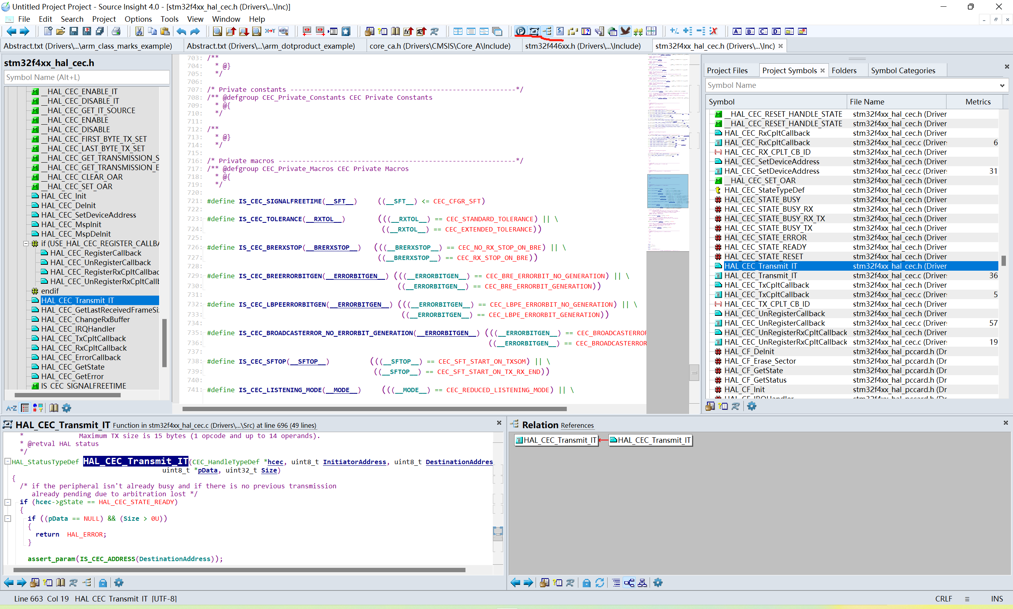The width and height of the screenshot is (1013, 609).
Task: Open the symbol reference book icon
Action: click(396, 31)
